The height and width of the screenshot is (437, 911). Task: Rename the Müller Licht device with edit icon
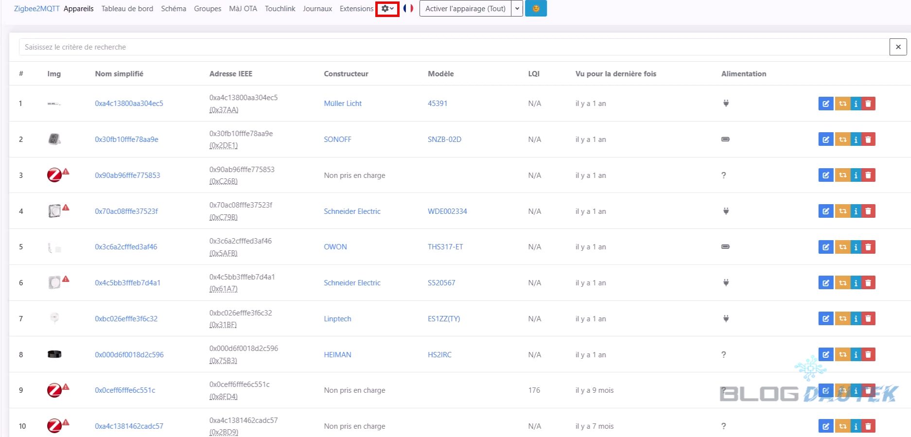click(x=825, y=104)
